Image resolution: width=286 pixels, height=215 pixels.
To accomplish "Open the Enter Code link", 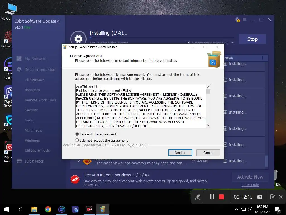I will coord(250,185).
